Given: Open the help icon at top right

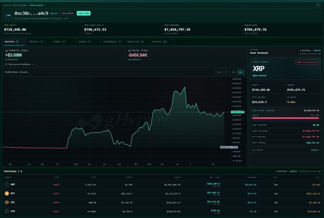Looking at the screenshot, I should click(318, 5).
